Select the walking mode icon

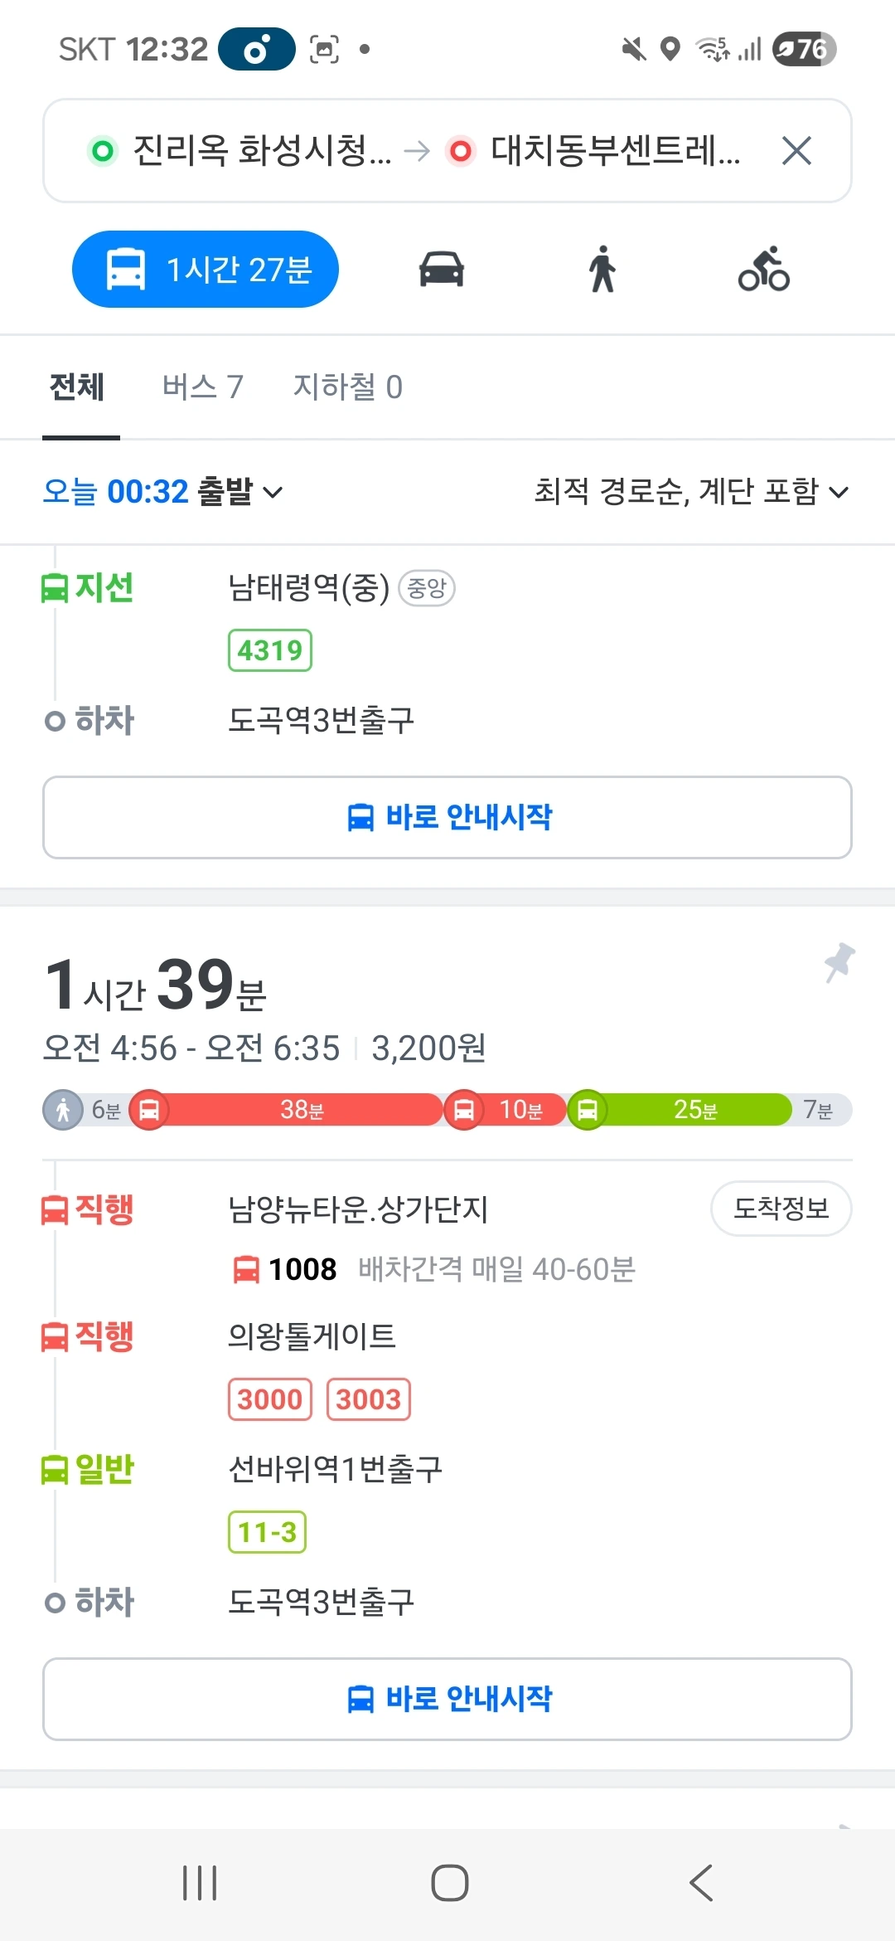tap(602, 270)
